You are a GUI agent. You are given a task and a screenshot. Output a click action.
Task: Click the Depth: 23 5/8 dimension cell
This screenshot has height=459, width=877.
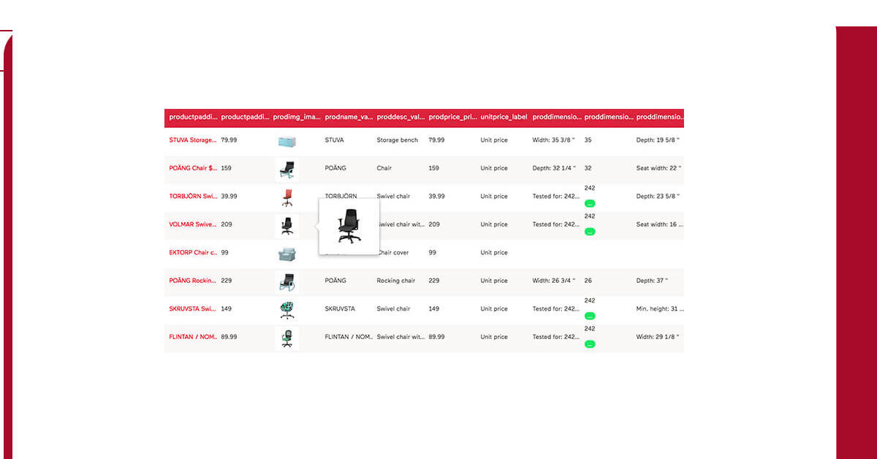click(x=658, y=196)
